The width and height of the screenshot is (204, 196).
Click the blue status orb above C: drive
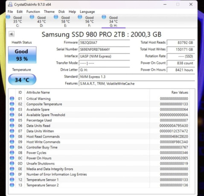click(8, 17)
